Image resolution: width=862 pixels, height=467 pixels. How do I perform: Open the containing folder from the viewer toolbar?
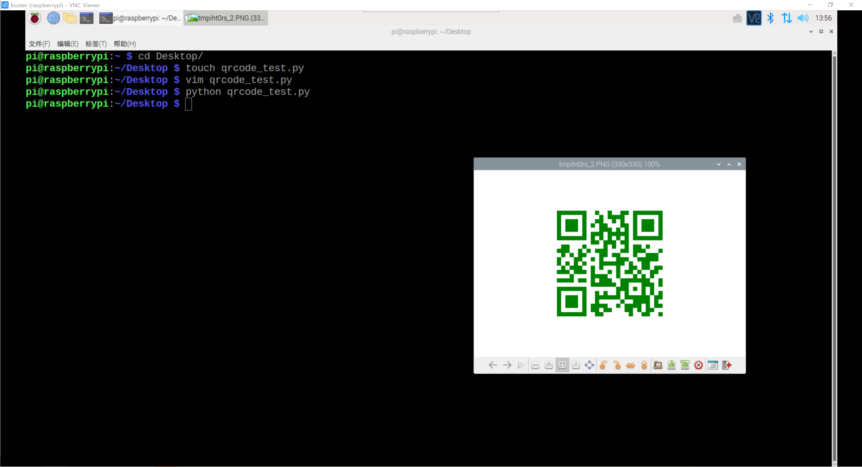pyautogui.click(x=658, y=365)
